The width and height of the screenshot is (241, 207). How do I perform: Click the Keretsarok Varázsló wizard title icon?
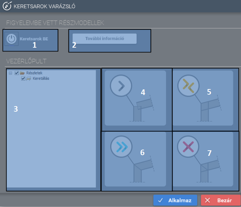coord(7,6)
